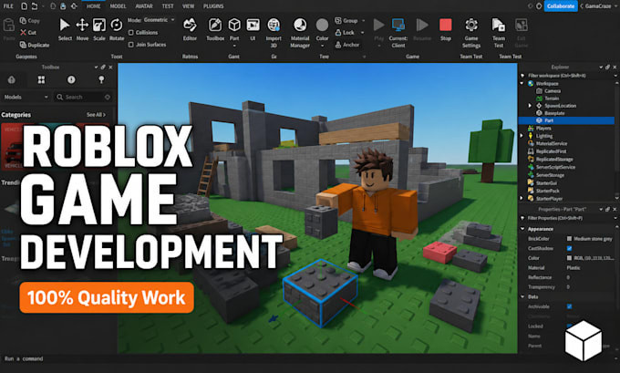The height and width of the screenshot is (373, 620).
Task: Click the See All categories link
Action: (96, 115)
